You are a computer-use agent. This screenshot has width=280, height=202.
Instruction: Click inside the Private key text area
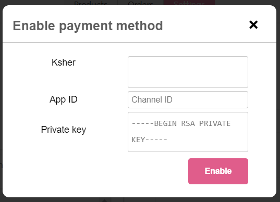click(x=188, y=132)
